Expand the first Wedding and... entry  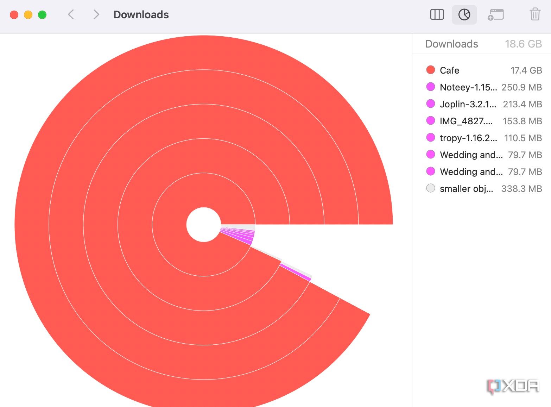tap(471, 155)
